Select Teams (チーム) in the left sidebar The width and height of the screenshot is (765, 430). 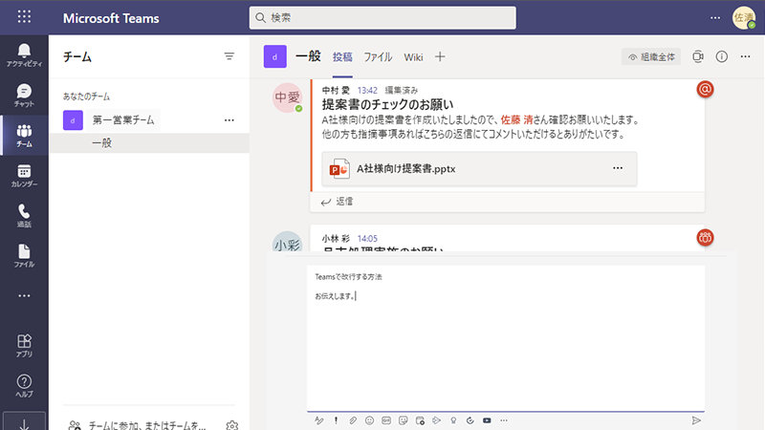(x=24, y=135)
